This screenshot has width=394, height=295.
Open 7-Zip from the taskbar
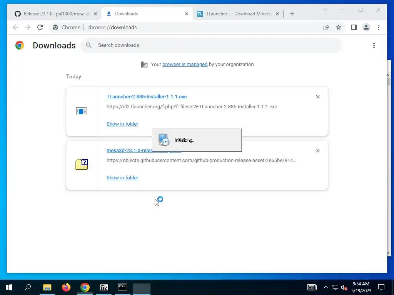pos(104,287)
